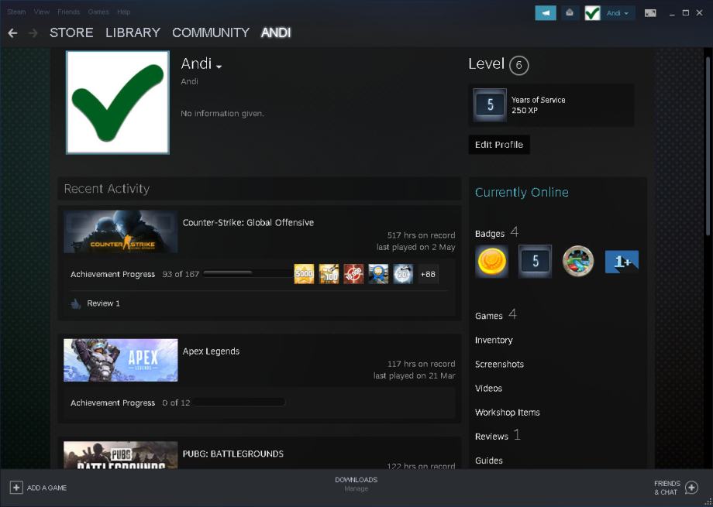
Task: Expand the +88 hidden achievements
Action: pos(428,273)
